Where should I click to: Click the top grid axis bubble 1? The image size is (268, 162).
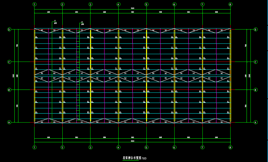[x=35, y=4]
